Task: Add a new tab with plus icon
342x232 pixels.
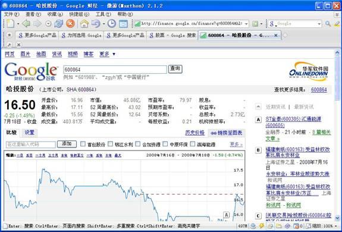Action: 285,35
